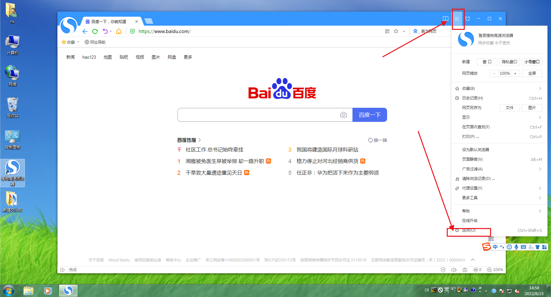
Task: Click the 百度一下 search button
Action: (x=370, y=115)
